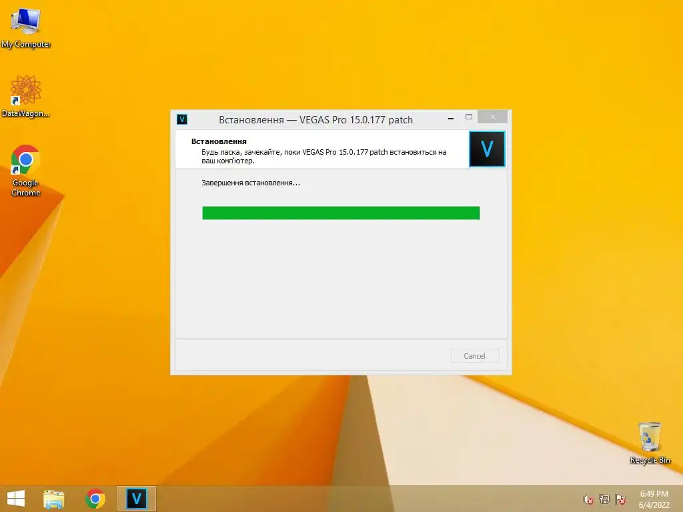The image size is (683, 512).
Task: Select the VEGAS installer taskbar button
Action: pyautogui.click(x=136, y=499)
